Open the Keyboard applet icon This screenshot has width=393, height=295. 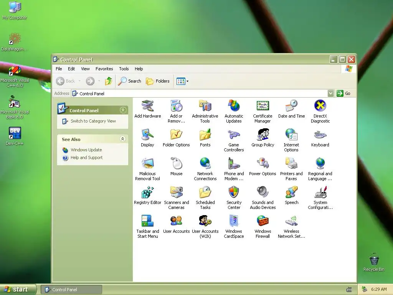tap(320, 135)
